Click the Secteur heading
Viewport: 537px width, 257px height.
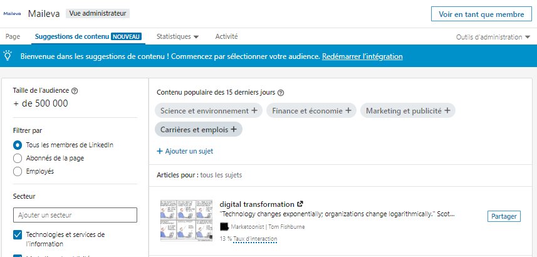coord(24,196)
